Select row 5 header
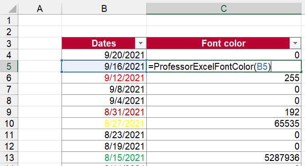 9,66
